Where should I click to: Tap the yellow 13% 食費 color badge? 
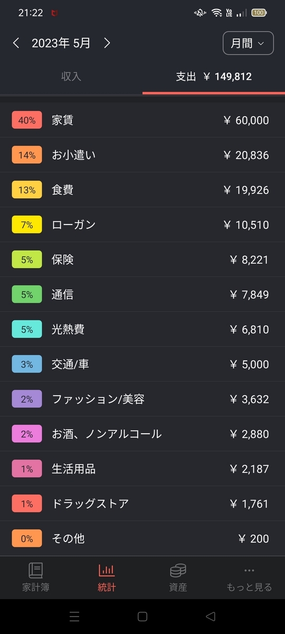pyautogui.click(x=27, y=190)
